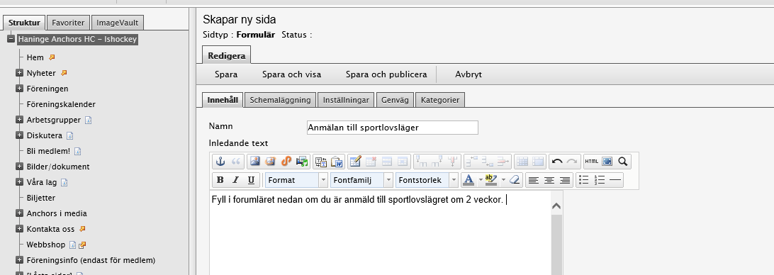Switch to the Schemaläggning tab
The image size is (774, 275).
tap(280, 100)
